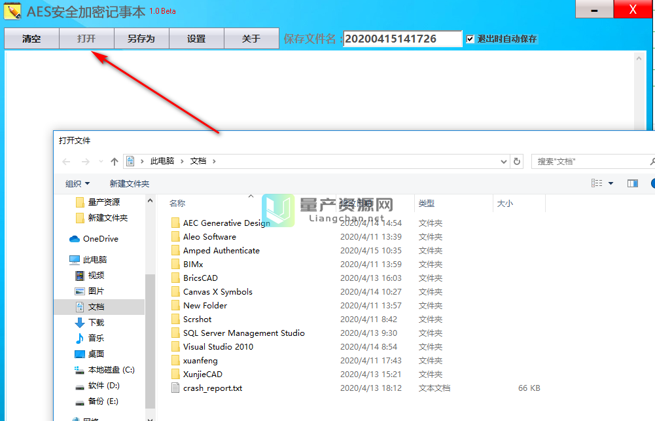
Task: Select SQL Server Management Studio folder
Action: [x=244, y=333]
